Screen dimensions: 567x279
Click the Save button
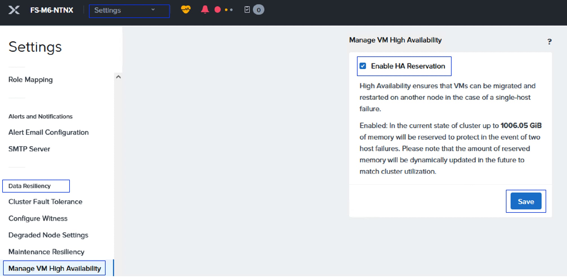point(526,201)
